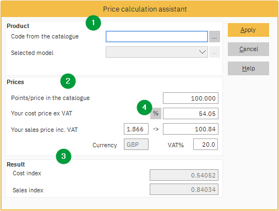Screen dimensions: 279x211
Task: Click the ellipsis next to Selected model
Action: pyautogui.click(x=215, y=52)
